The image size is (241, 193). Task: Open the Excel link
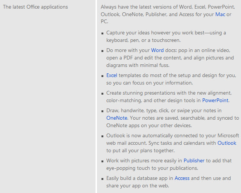[x=112, y=76]
